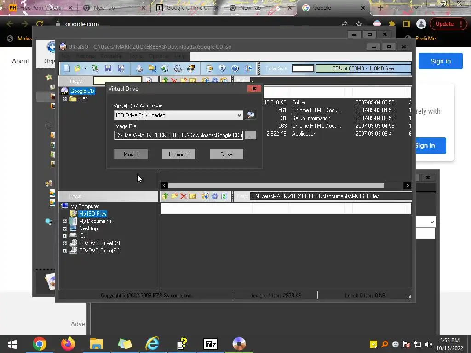Click the icon button beside the Virtual Drive dropdown

pos(251,115)
